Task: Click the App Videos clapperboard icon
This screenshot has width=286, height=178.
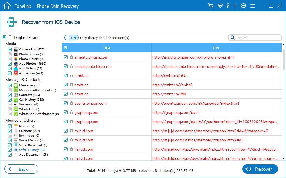Action: click(x=16, y=68)
